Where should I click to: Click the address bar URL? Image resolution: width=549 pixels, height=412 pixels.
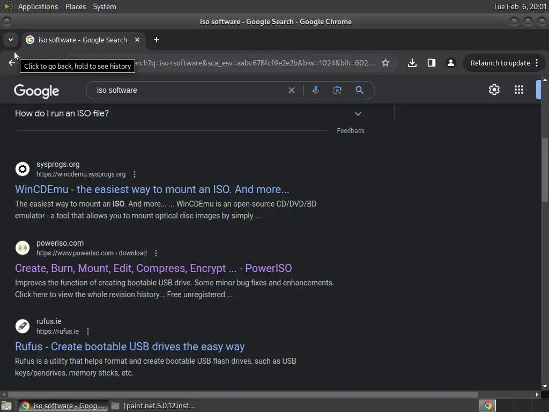pyautogui.click(x=255, y=63)
